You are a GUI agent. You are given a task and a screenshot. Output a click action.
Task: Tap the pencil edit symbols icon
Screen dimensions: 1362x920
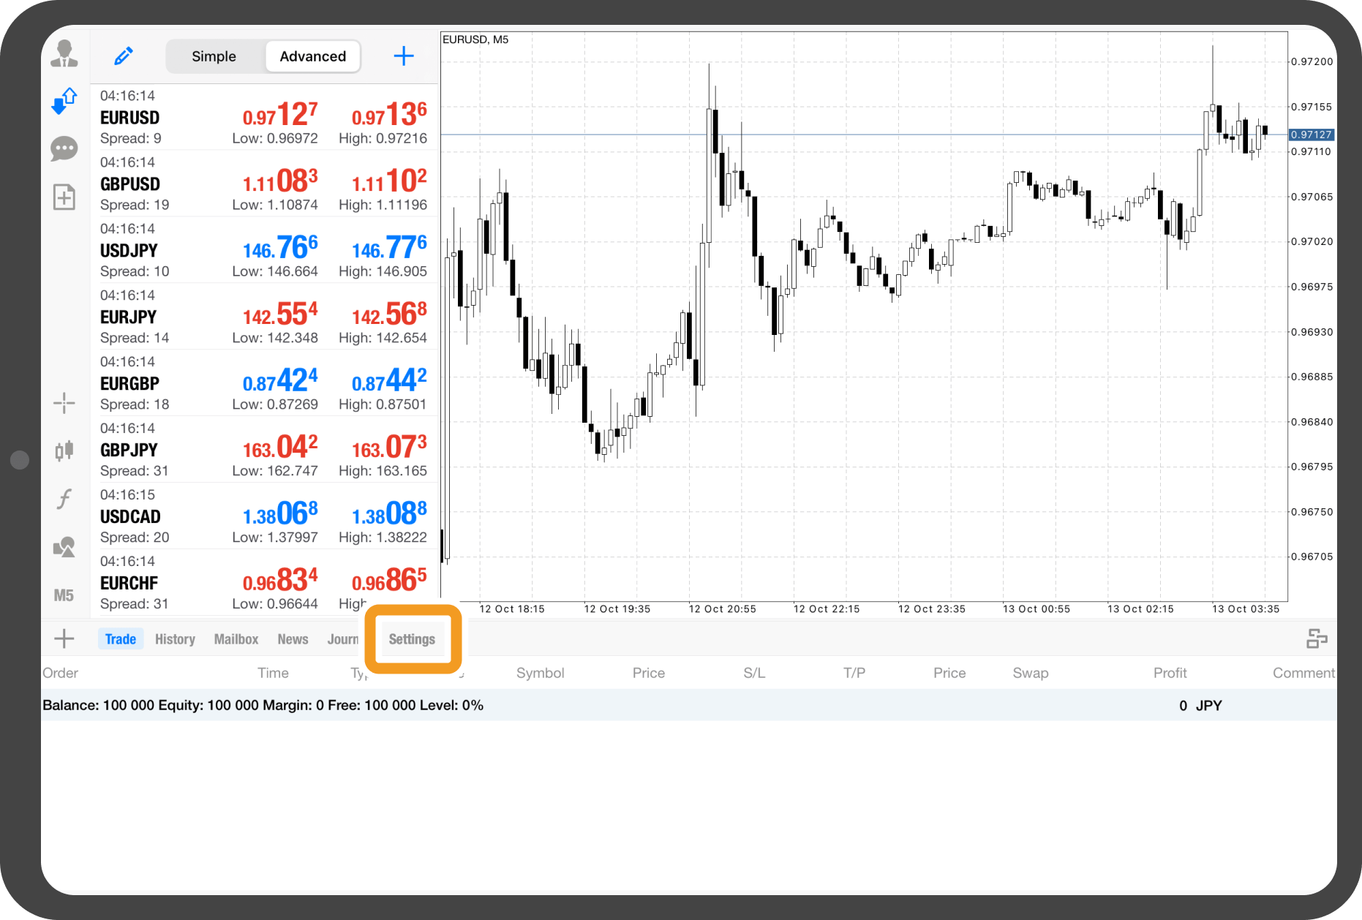point(124,56)
